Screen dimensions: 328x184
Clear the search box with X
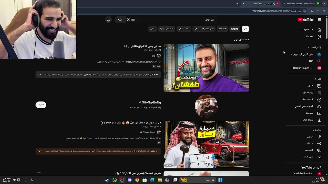(x=128, y=20)
